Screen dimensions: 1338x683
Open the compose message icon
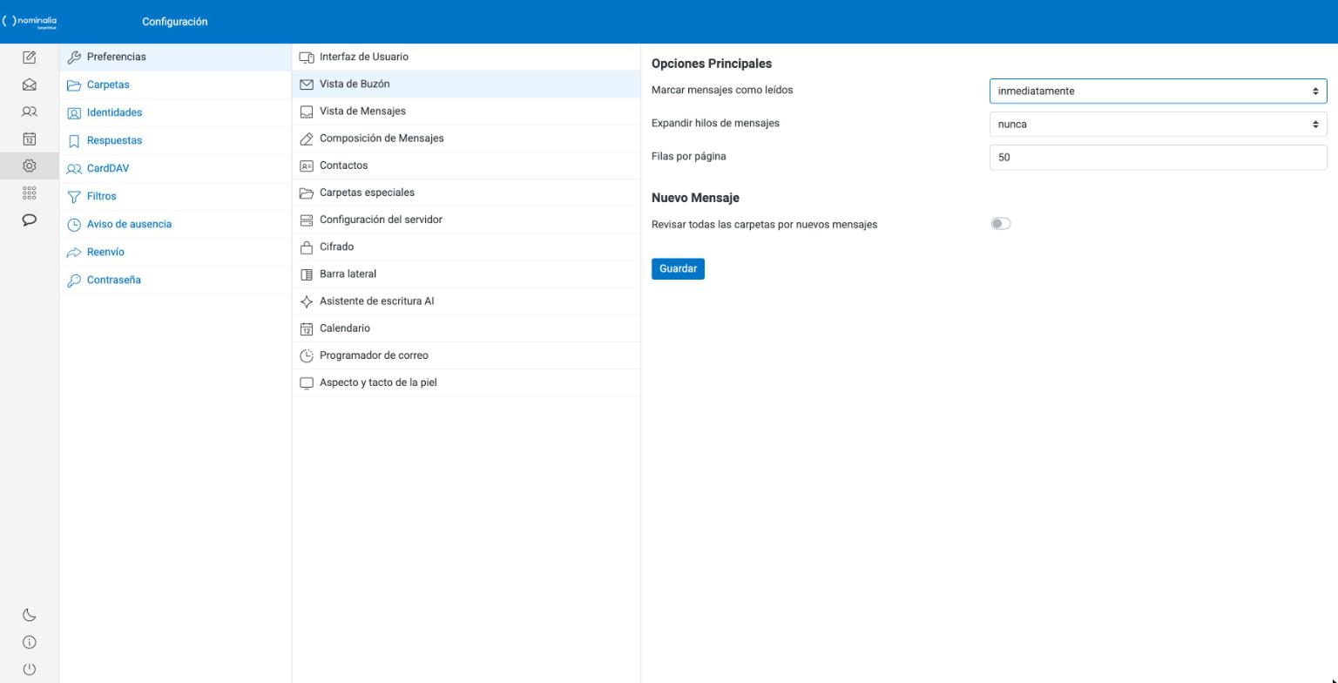[29, 57]
